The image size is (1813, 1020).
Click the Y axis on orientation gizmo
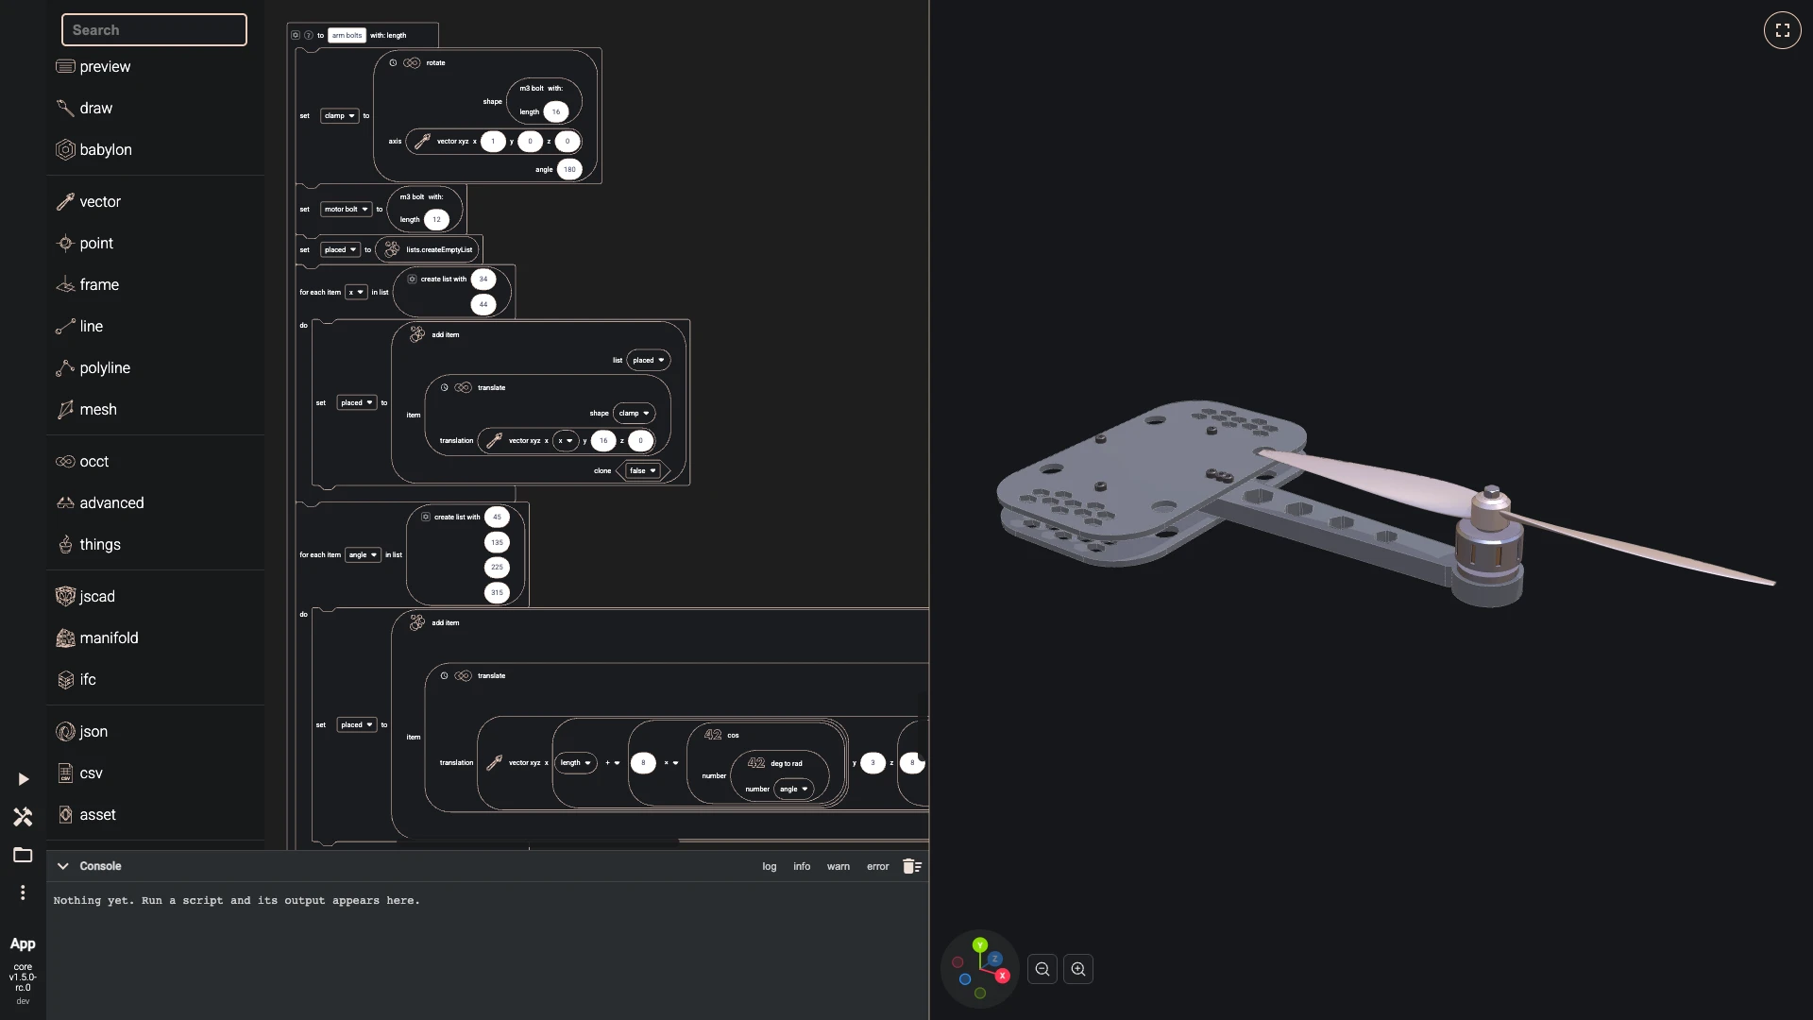[980, 944]
